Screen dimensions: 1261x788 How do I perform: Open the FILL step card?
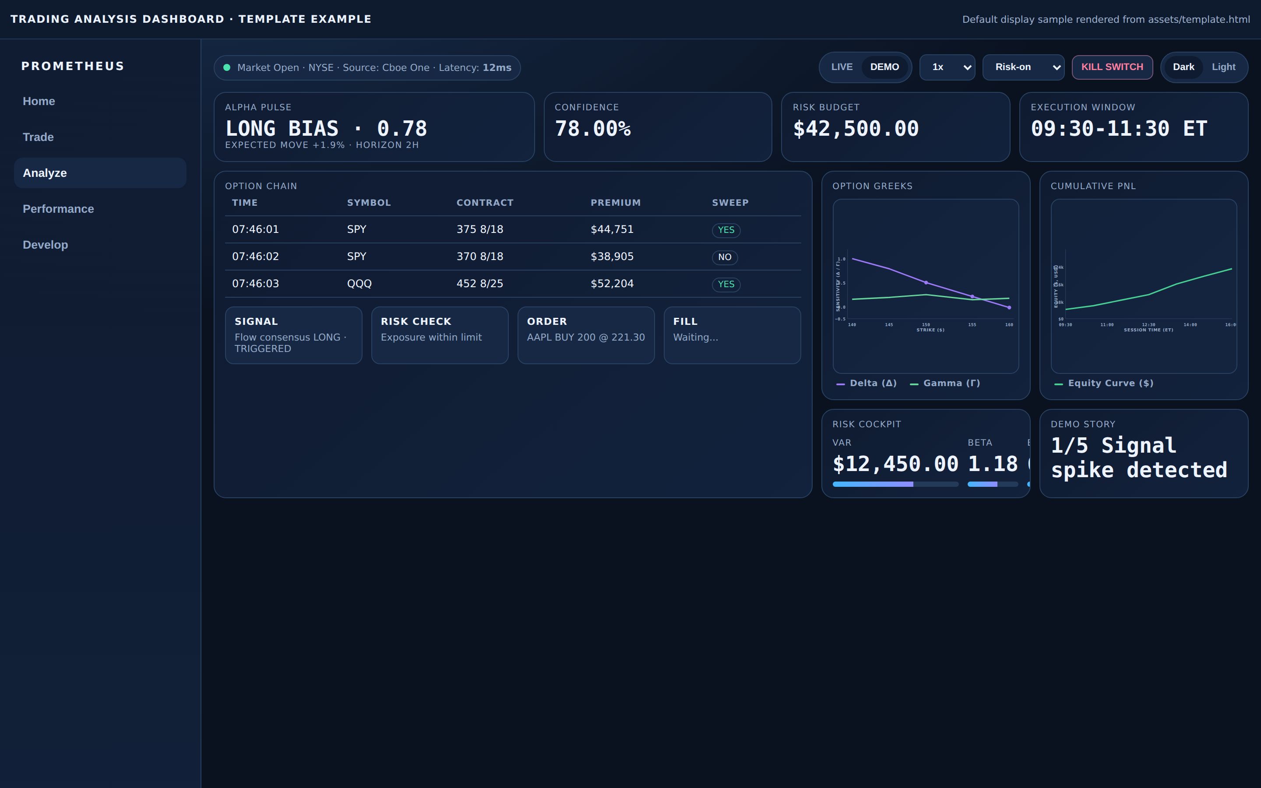(x=732, y=335)
